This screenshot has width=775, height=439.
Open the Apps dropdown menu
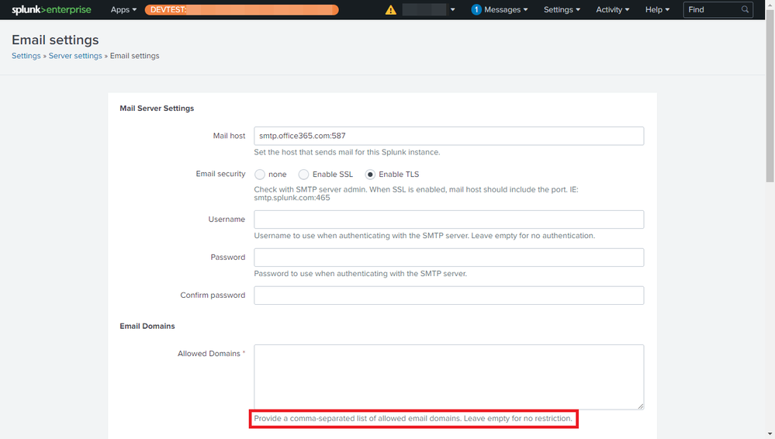point(123,10)
